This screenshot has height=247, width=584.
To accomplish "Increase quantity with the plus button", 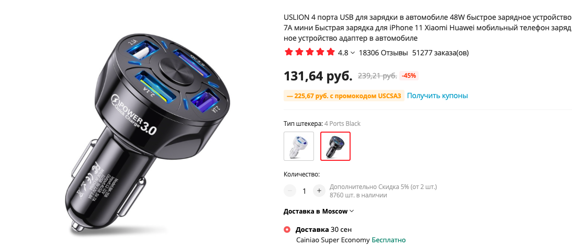I will (319, 191).
